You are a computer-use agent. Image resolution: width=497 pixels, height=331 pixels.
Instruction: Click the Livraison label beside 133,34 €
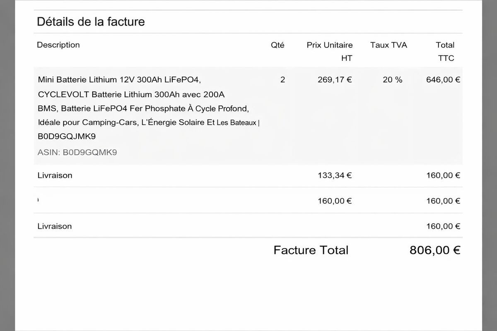click(55, 175)
